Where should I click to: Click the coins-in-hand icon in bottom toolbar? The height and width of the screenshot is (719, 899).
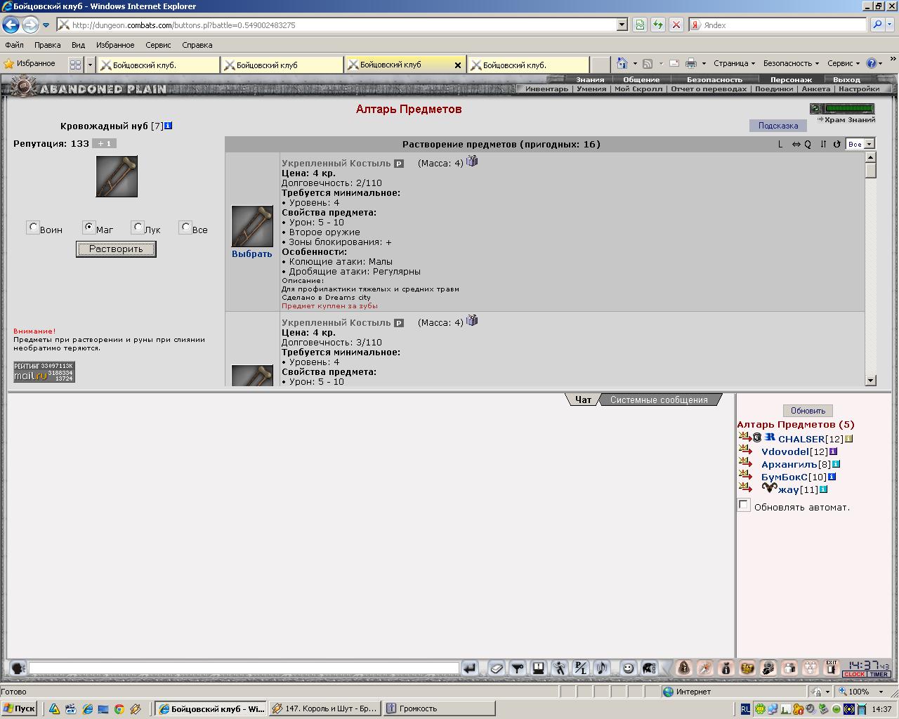[768, 668]
